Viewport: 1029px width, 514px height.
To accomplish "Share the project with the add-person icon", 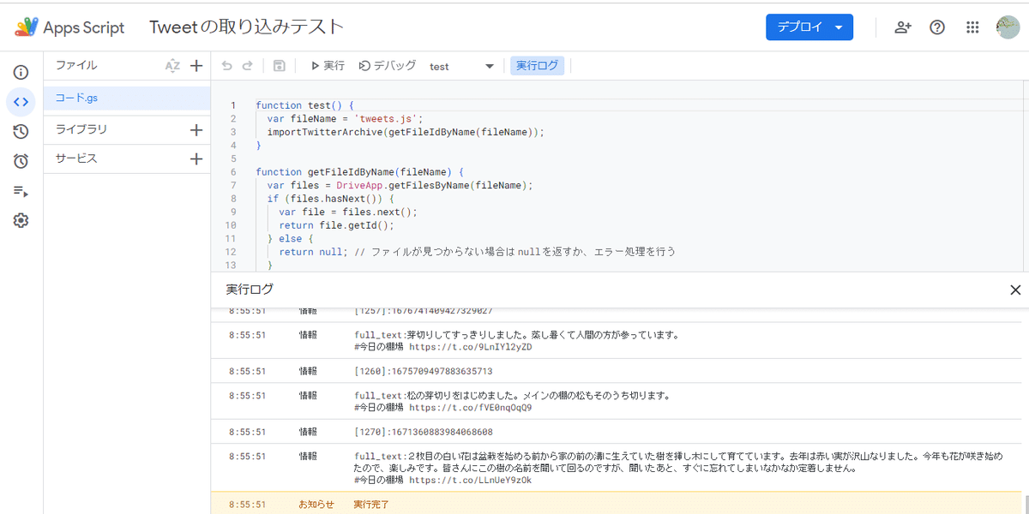I will 902,27.
